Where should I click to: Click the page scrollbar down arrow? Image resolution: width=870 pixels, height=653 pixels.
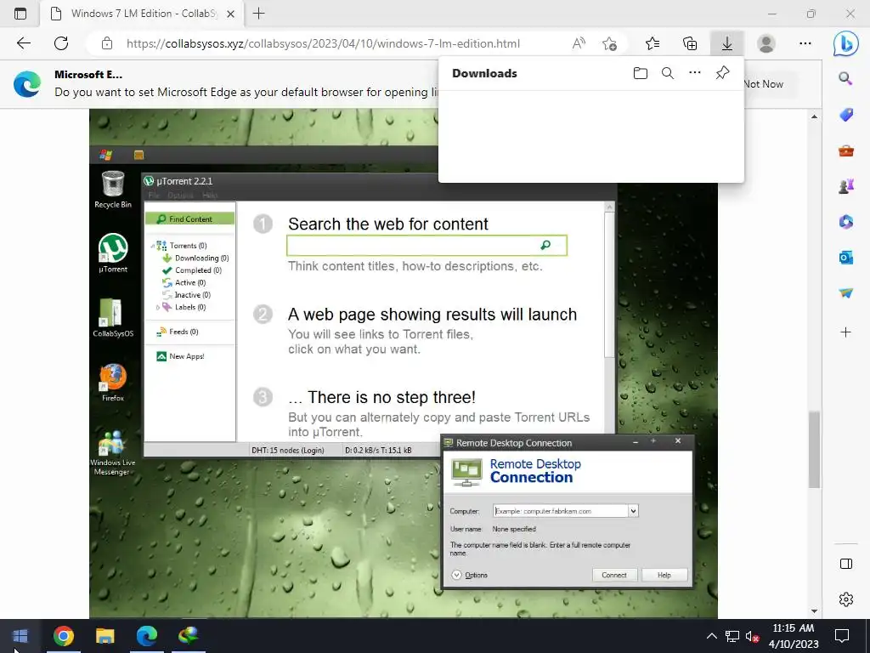click(x=814, y=611)
